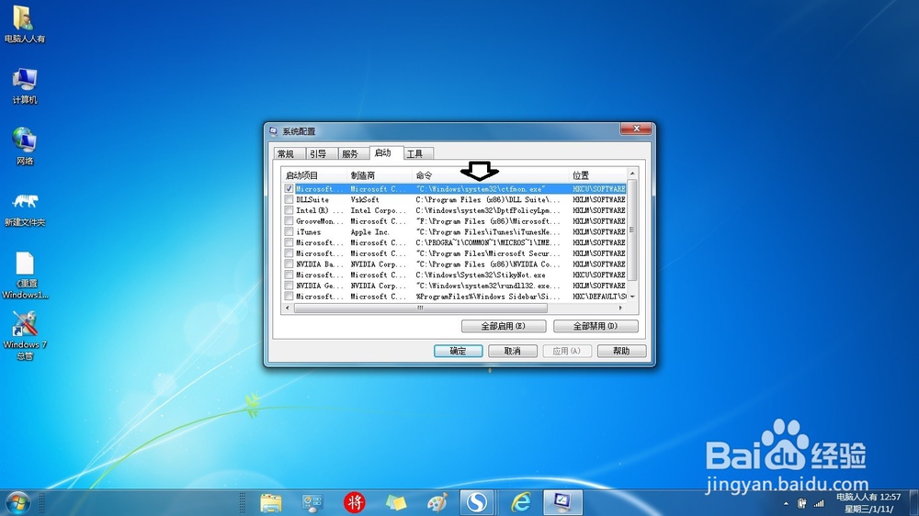
Task: Click the control panel taskbar icon
Action: click(312, 503)
